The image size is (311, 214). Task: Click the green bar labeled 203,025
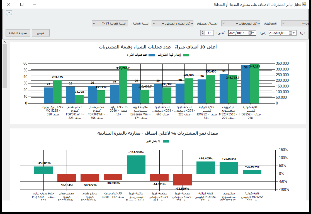(x=57, y=92)
